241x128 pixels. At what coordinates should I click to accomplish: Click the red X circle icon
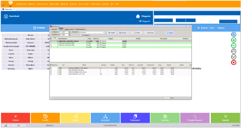pos(234,62)
